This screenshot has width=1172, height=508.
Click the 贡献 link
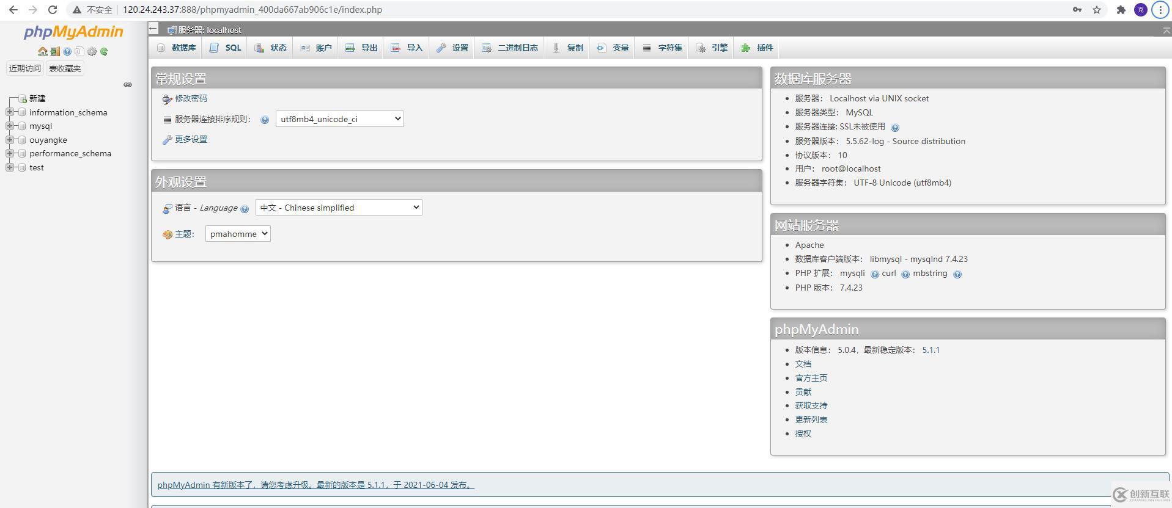[x=803, y=392]
